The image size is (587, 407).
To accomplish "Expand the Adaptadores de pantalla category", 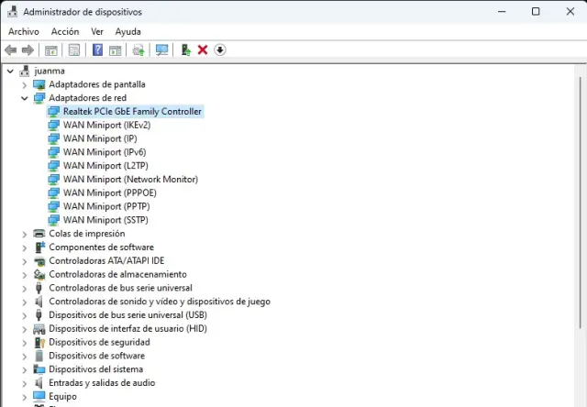I will [25, 84].
